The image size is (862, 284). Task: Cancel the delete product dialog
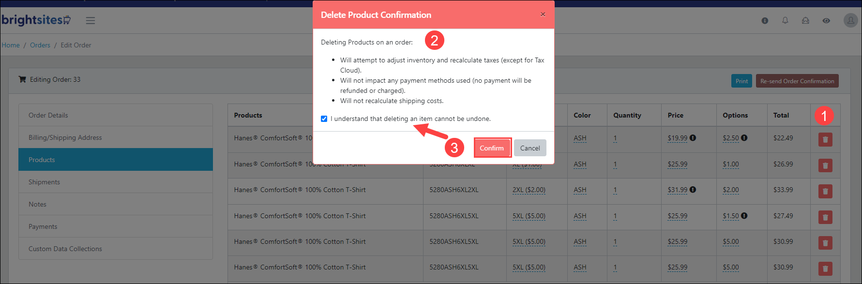tap(530, 148)
